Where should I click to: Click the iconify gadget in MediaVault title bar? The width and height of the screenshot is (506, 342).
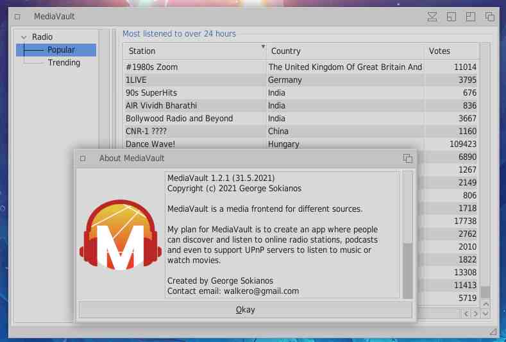[x=432, y=17]
